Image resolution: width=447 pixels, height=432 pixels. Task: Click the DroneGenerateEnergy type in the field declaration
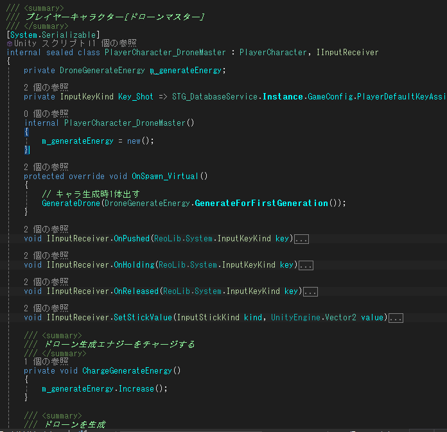(102, 71)
